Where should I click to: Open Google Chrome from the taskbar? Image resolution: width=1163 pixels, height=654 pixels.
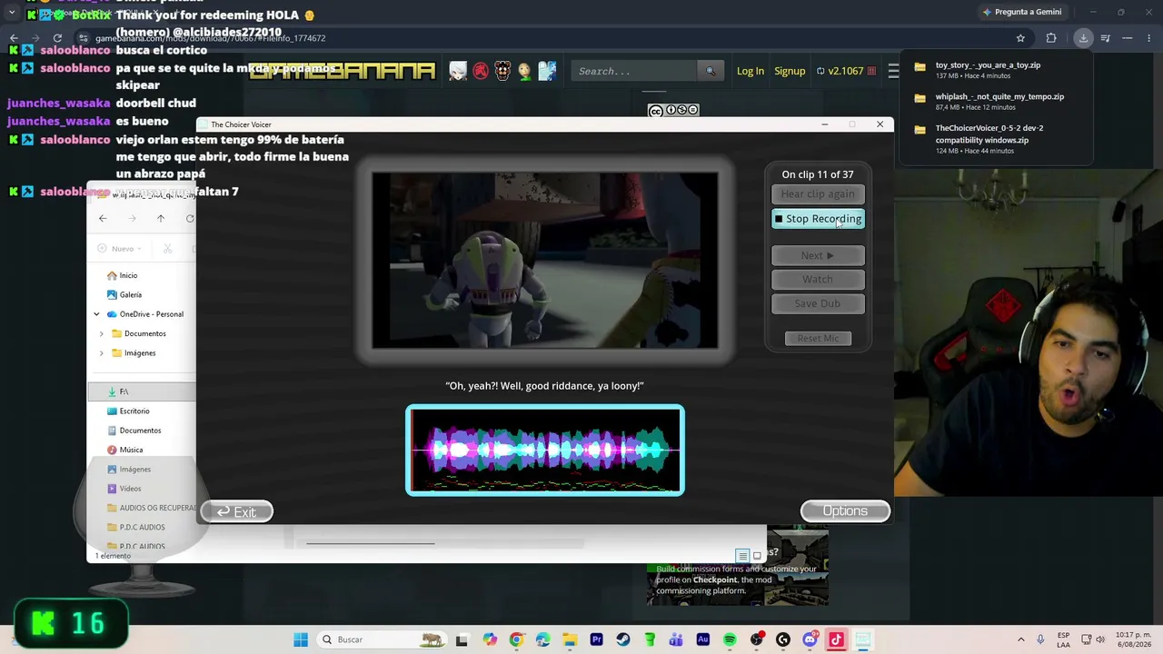pos(516,639)
